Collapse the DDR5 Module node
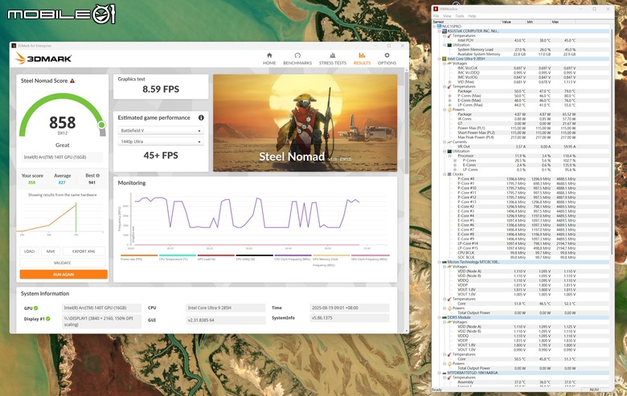 tap(440, 317)
